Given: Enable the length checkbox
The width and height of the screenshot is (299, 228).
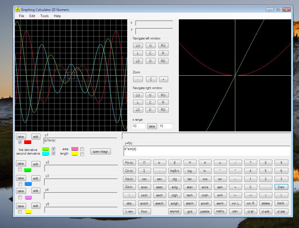Looking at the screenshot, I should 82,154.
